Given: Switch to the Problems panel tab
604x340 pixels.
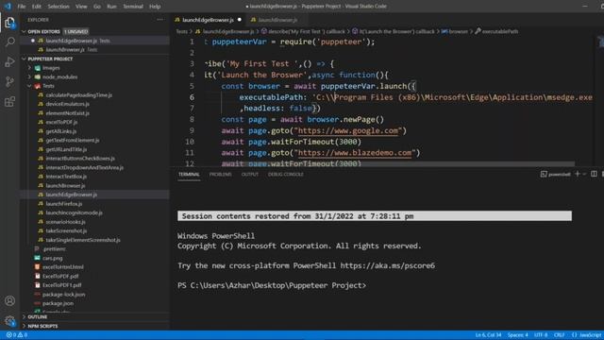Looking at the screenshot, I should pyautogui.click(x=220, y=174).
